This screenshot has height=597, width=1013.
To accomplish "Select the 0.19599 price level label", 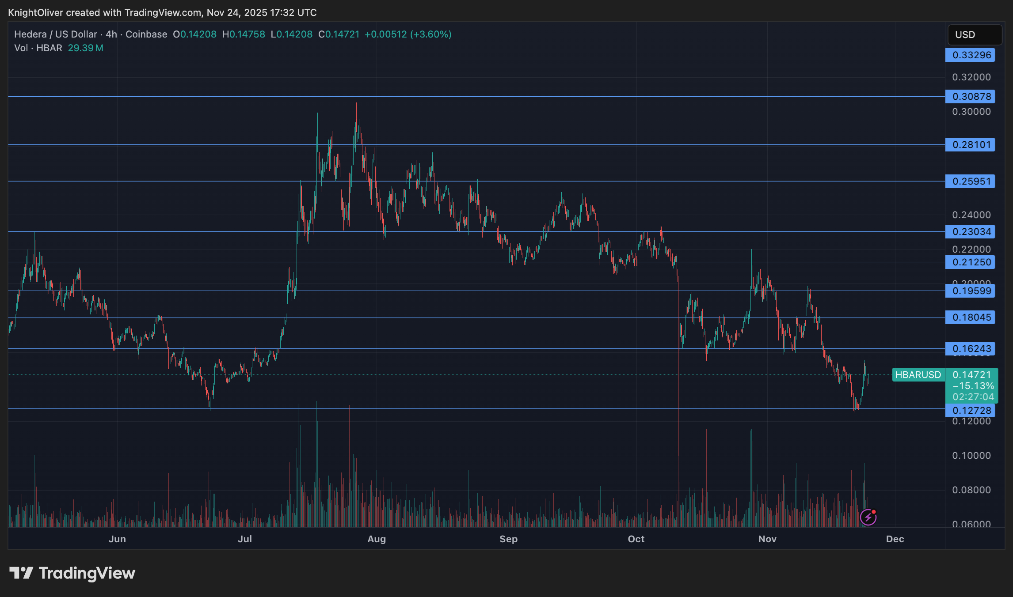I will tap(970, 291).
